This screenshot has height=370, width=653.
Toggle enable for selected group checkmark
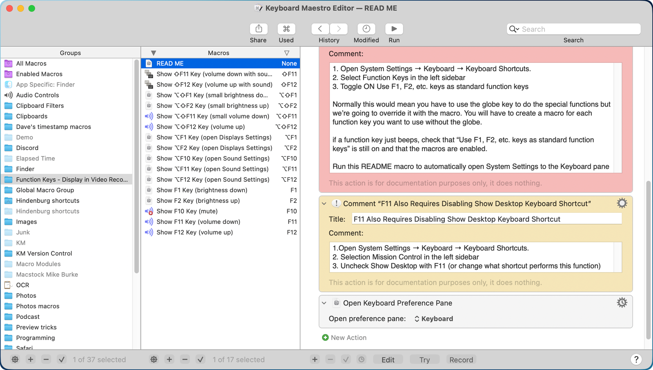coord(62,359)
